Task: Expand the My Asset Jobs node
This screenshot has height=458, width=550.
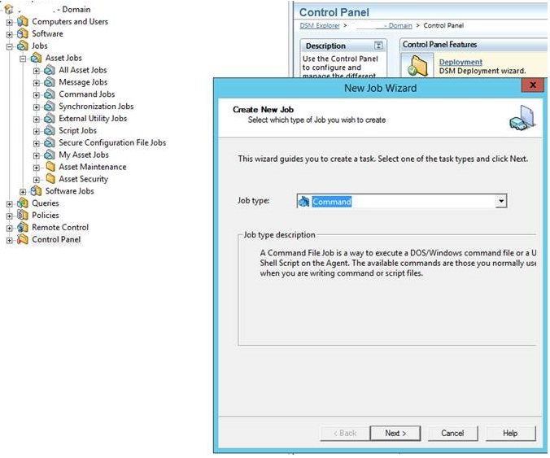Action: point(37,155)
